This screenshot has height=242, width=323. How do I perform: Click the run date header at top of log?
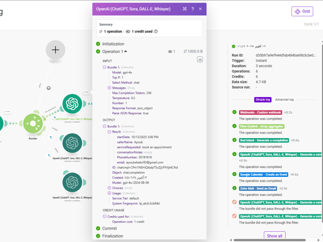click(x=252, y=46)
